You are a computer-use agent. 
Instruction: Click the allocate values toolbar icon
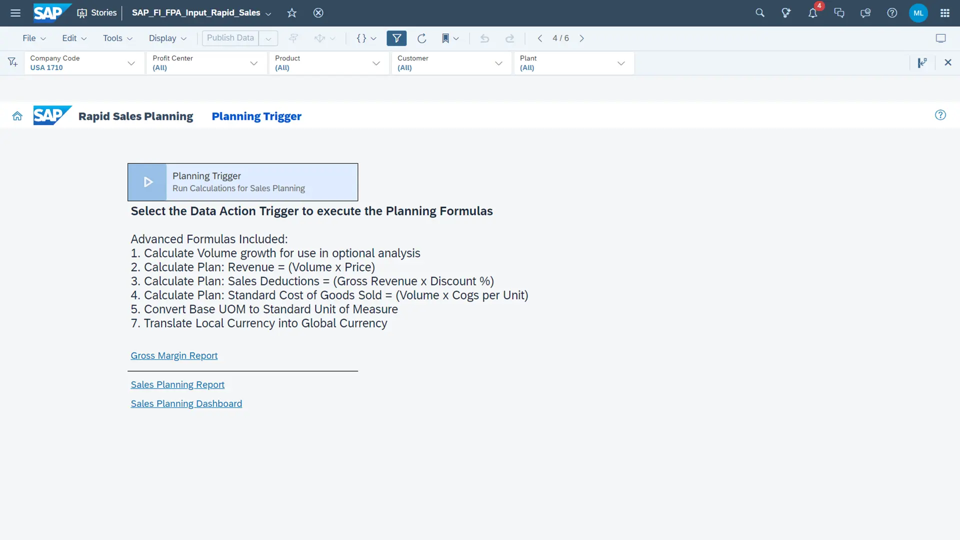pyautogui.click(x=324, y=38)
